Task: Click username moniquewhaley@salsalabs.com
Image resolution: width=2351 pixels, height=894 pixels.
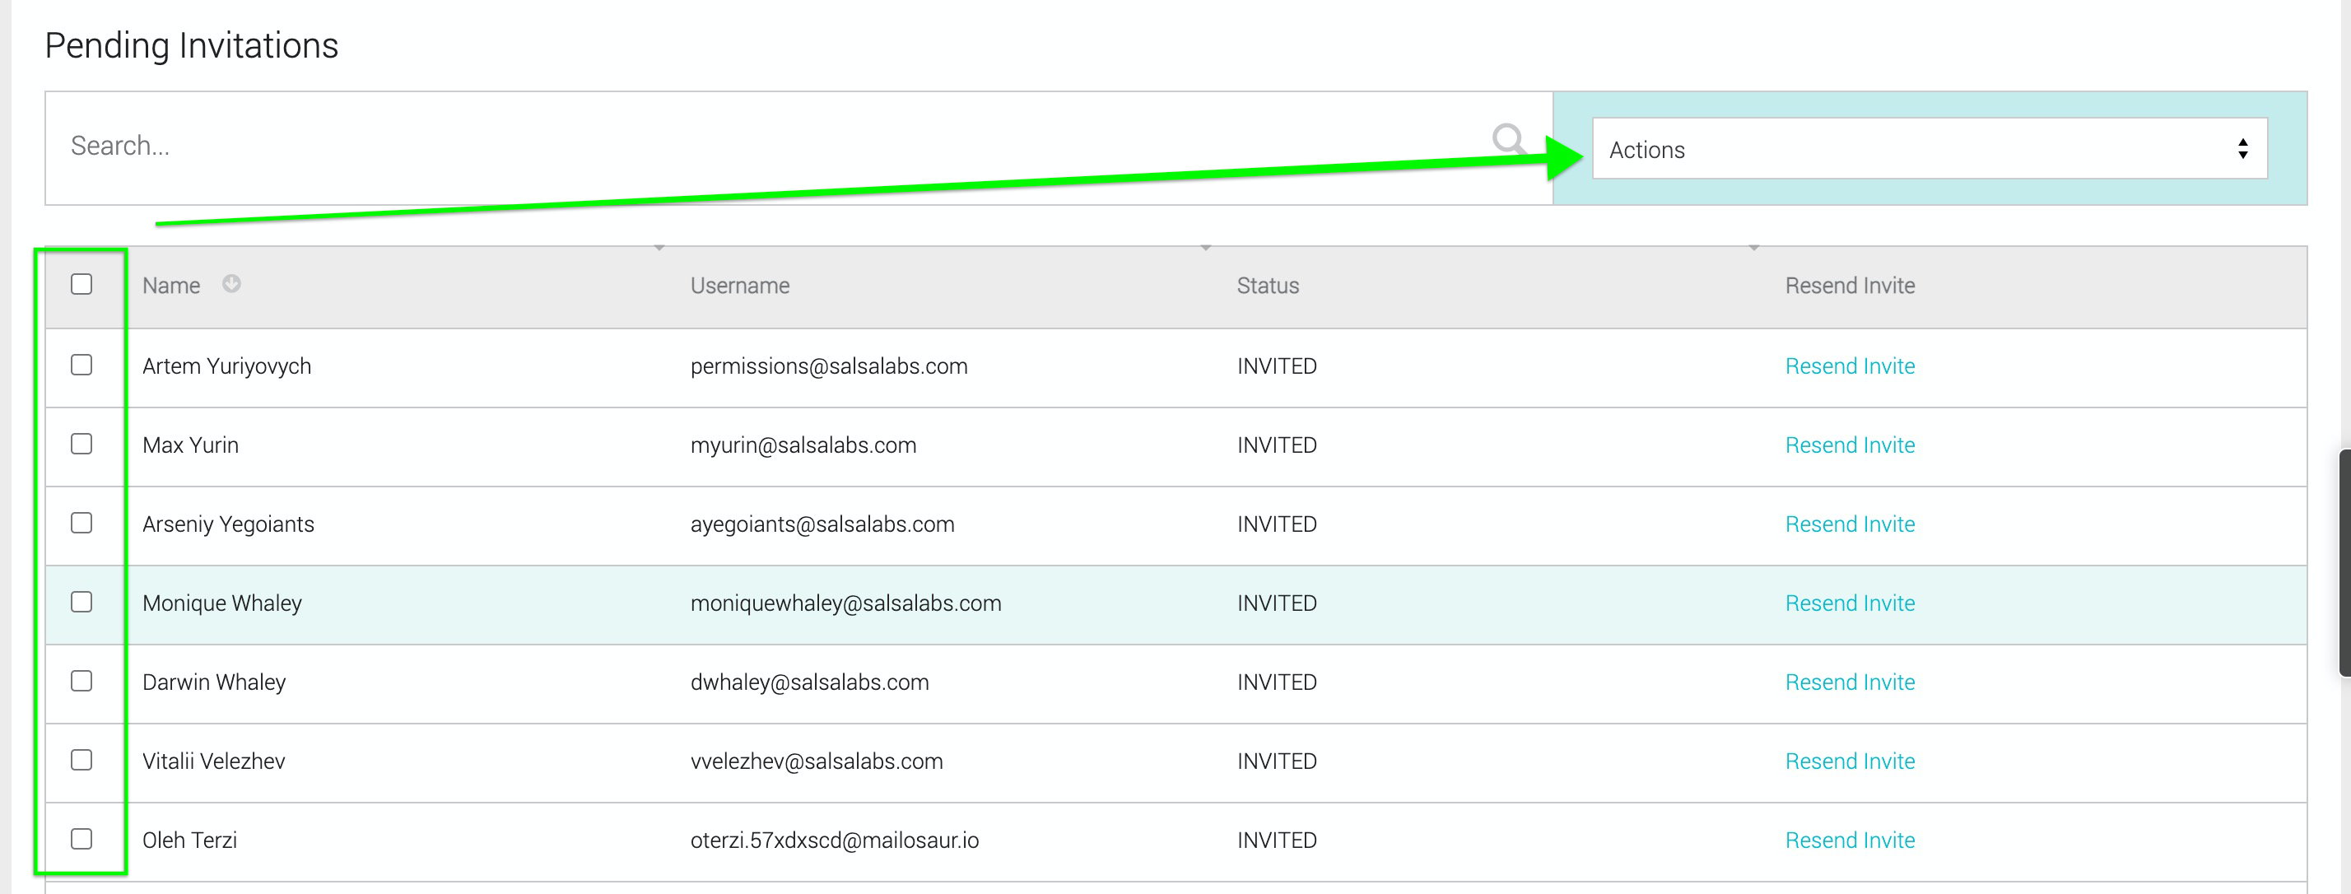Action: [846, 604]
